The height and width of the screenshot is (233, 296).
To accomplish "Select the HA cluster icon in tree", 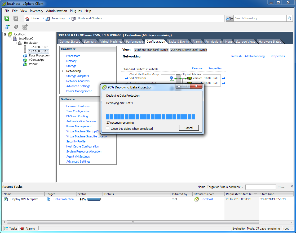I will [20, 43].
